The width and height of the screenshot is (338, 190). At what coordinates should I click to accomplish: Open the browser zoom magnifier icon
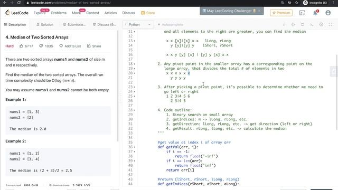283,3
